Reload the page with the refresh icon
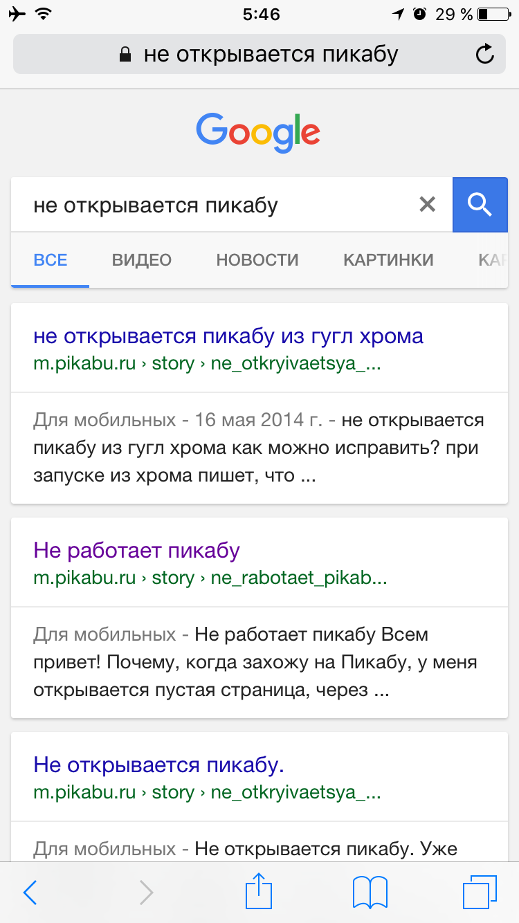Image resolution: width=519 pixels, height=923 pixels. pos(485,54)
